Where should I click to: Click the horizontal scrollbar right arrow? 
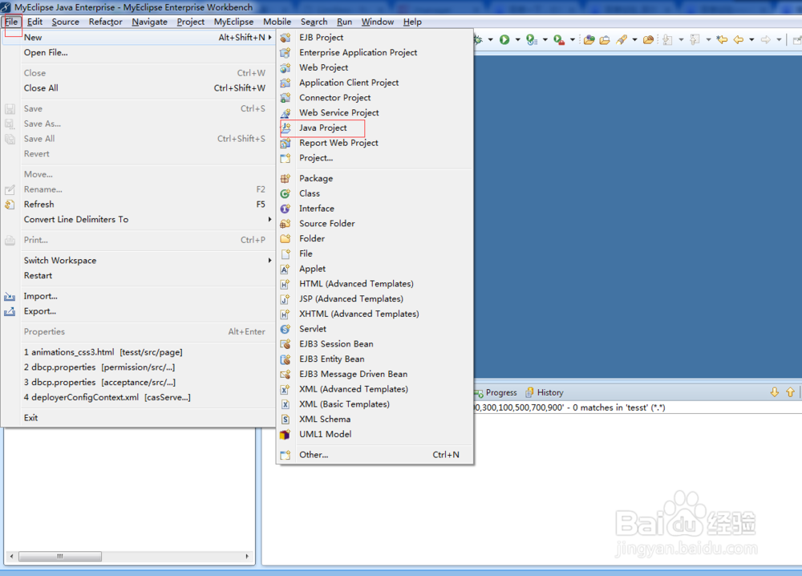(x=247, y=556)
